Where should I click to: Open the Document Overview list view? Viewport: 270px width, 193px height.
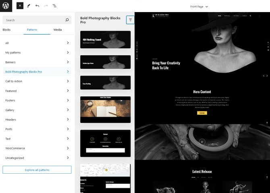(54, 6)
